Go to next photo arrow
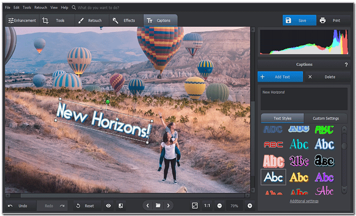 (x=168, y=206)
